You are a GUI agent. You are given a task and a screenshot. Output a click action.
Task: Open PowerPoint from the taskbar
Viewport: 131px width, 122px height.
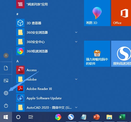coord(96,117)
